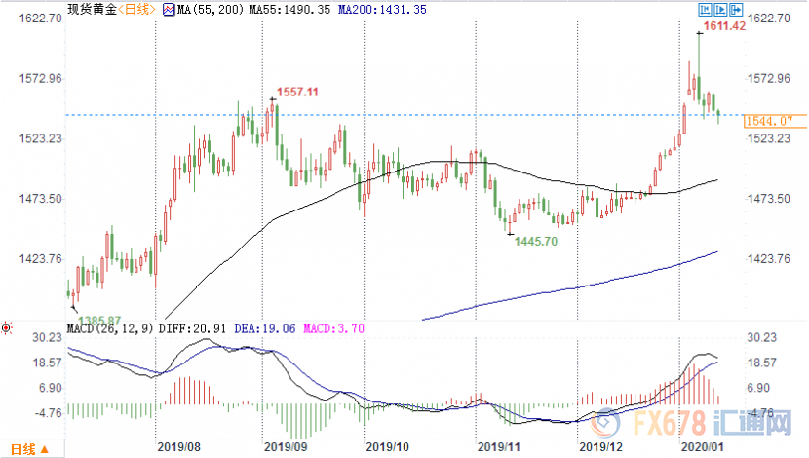Click the MA55:1490.35 value

pyautogui.click(x=289, y=10)
